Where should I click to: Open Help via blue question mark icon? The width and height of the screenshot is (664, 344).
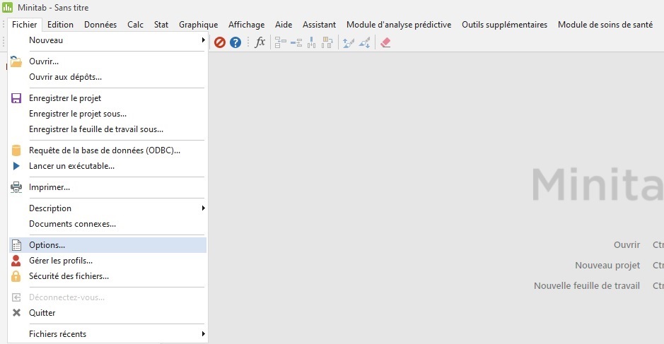235,42
